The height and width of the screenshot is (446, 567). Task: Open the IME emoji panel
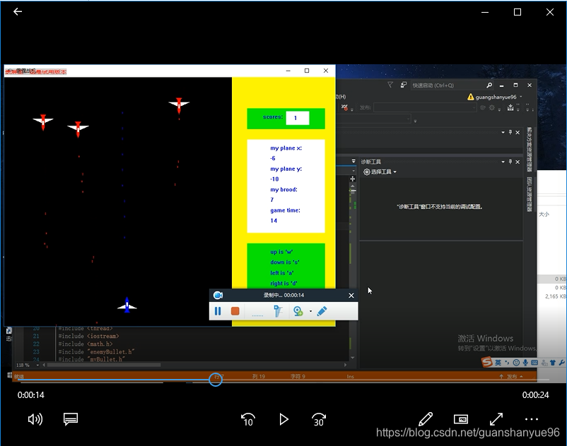coord(516,363)
